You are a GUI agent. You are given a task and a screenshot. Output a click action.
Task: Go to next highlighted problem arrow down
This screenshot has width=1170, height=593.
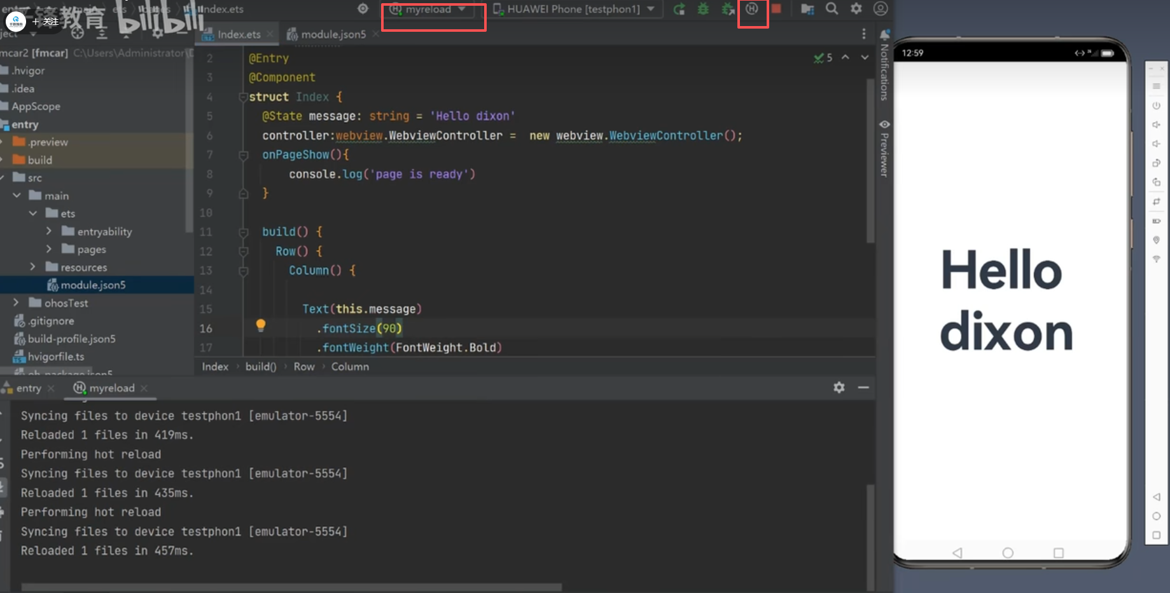(865, 57)
